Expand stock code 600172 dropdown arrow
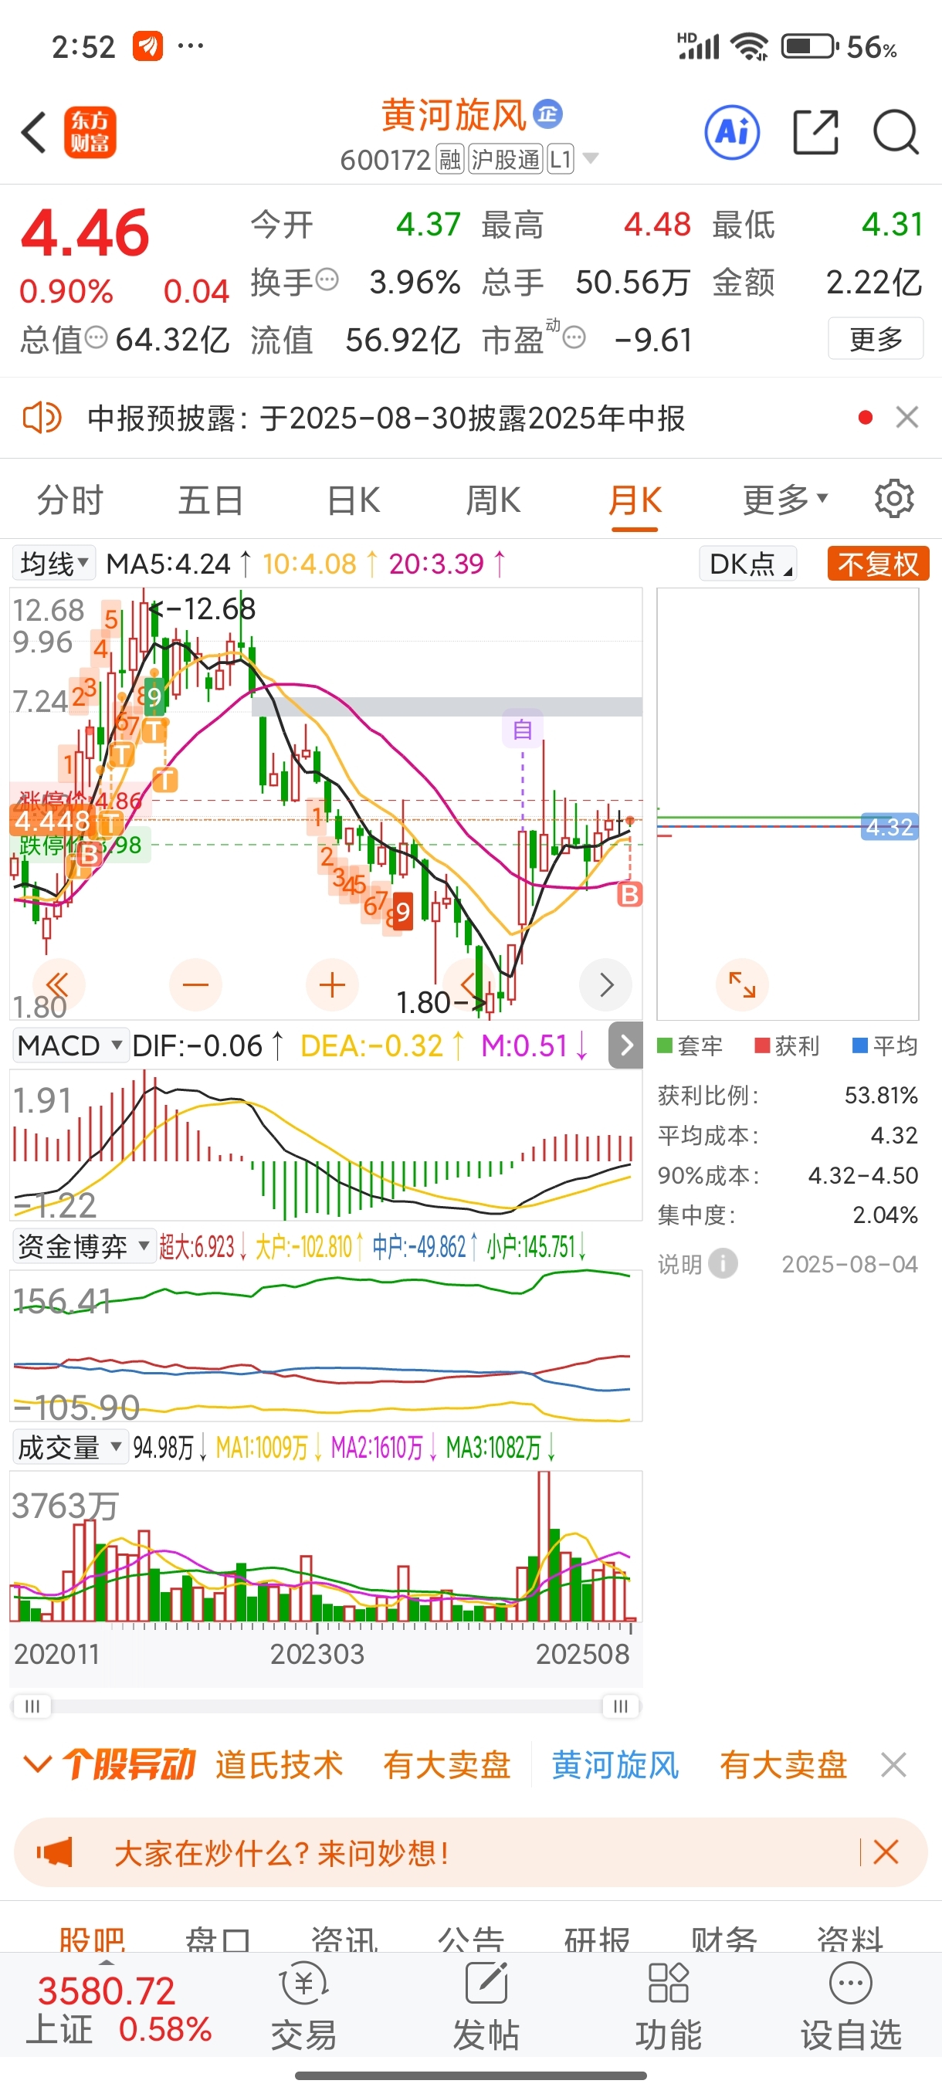 click(591, 158)
